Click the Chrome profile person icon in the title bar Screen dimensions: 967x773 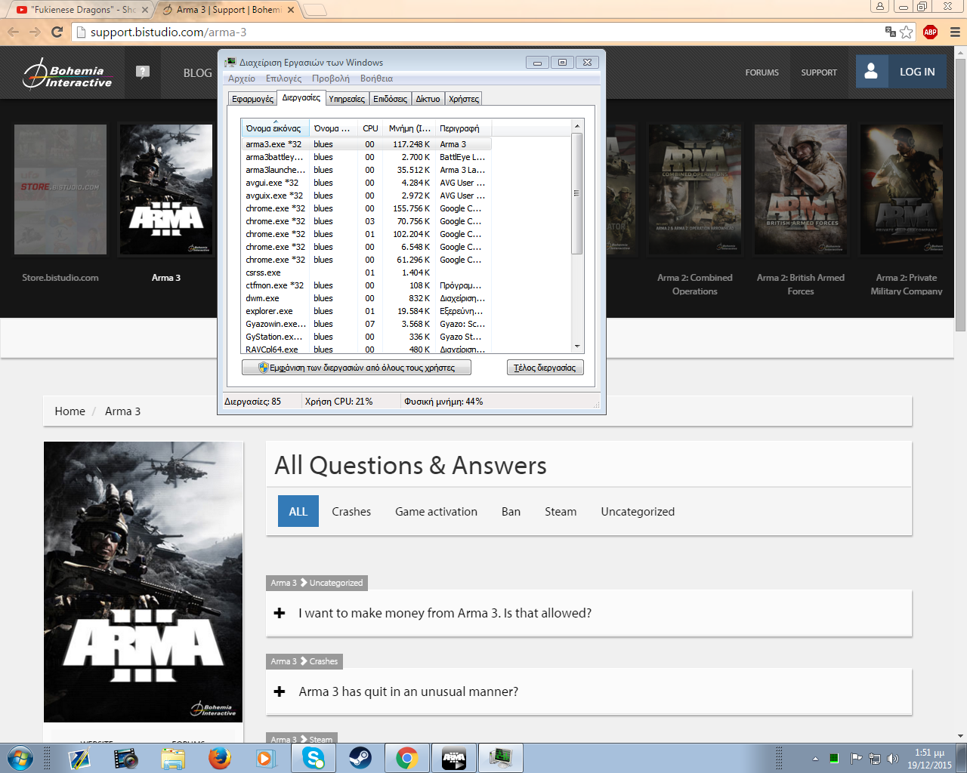[879, 6]
